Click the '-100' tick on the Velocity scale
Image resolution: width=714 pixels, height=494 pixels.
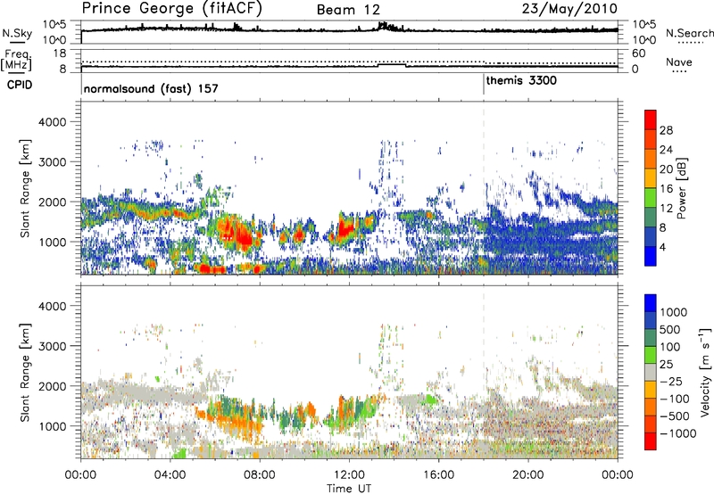(x=675, y=399)
